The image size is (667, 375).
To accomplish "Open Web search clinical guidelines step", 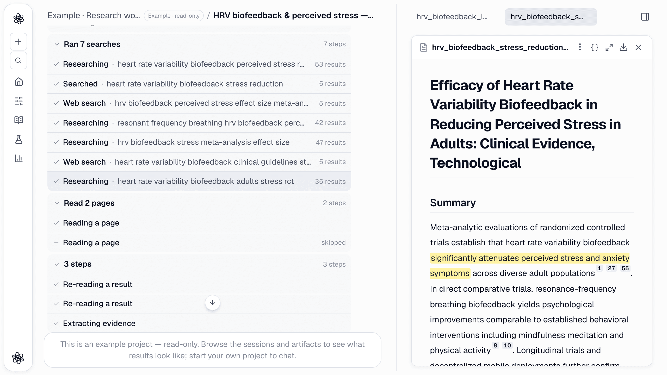I will (x=199, y=162).
